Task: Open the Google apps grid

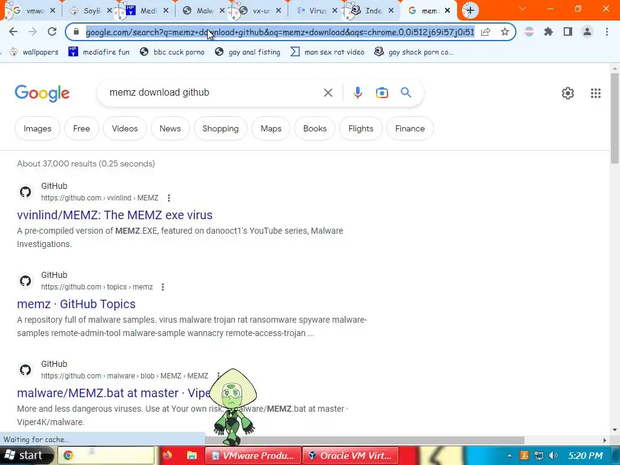Action: pos(596,93)
